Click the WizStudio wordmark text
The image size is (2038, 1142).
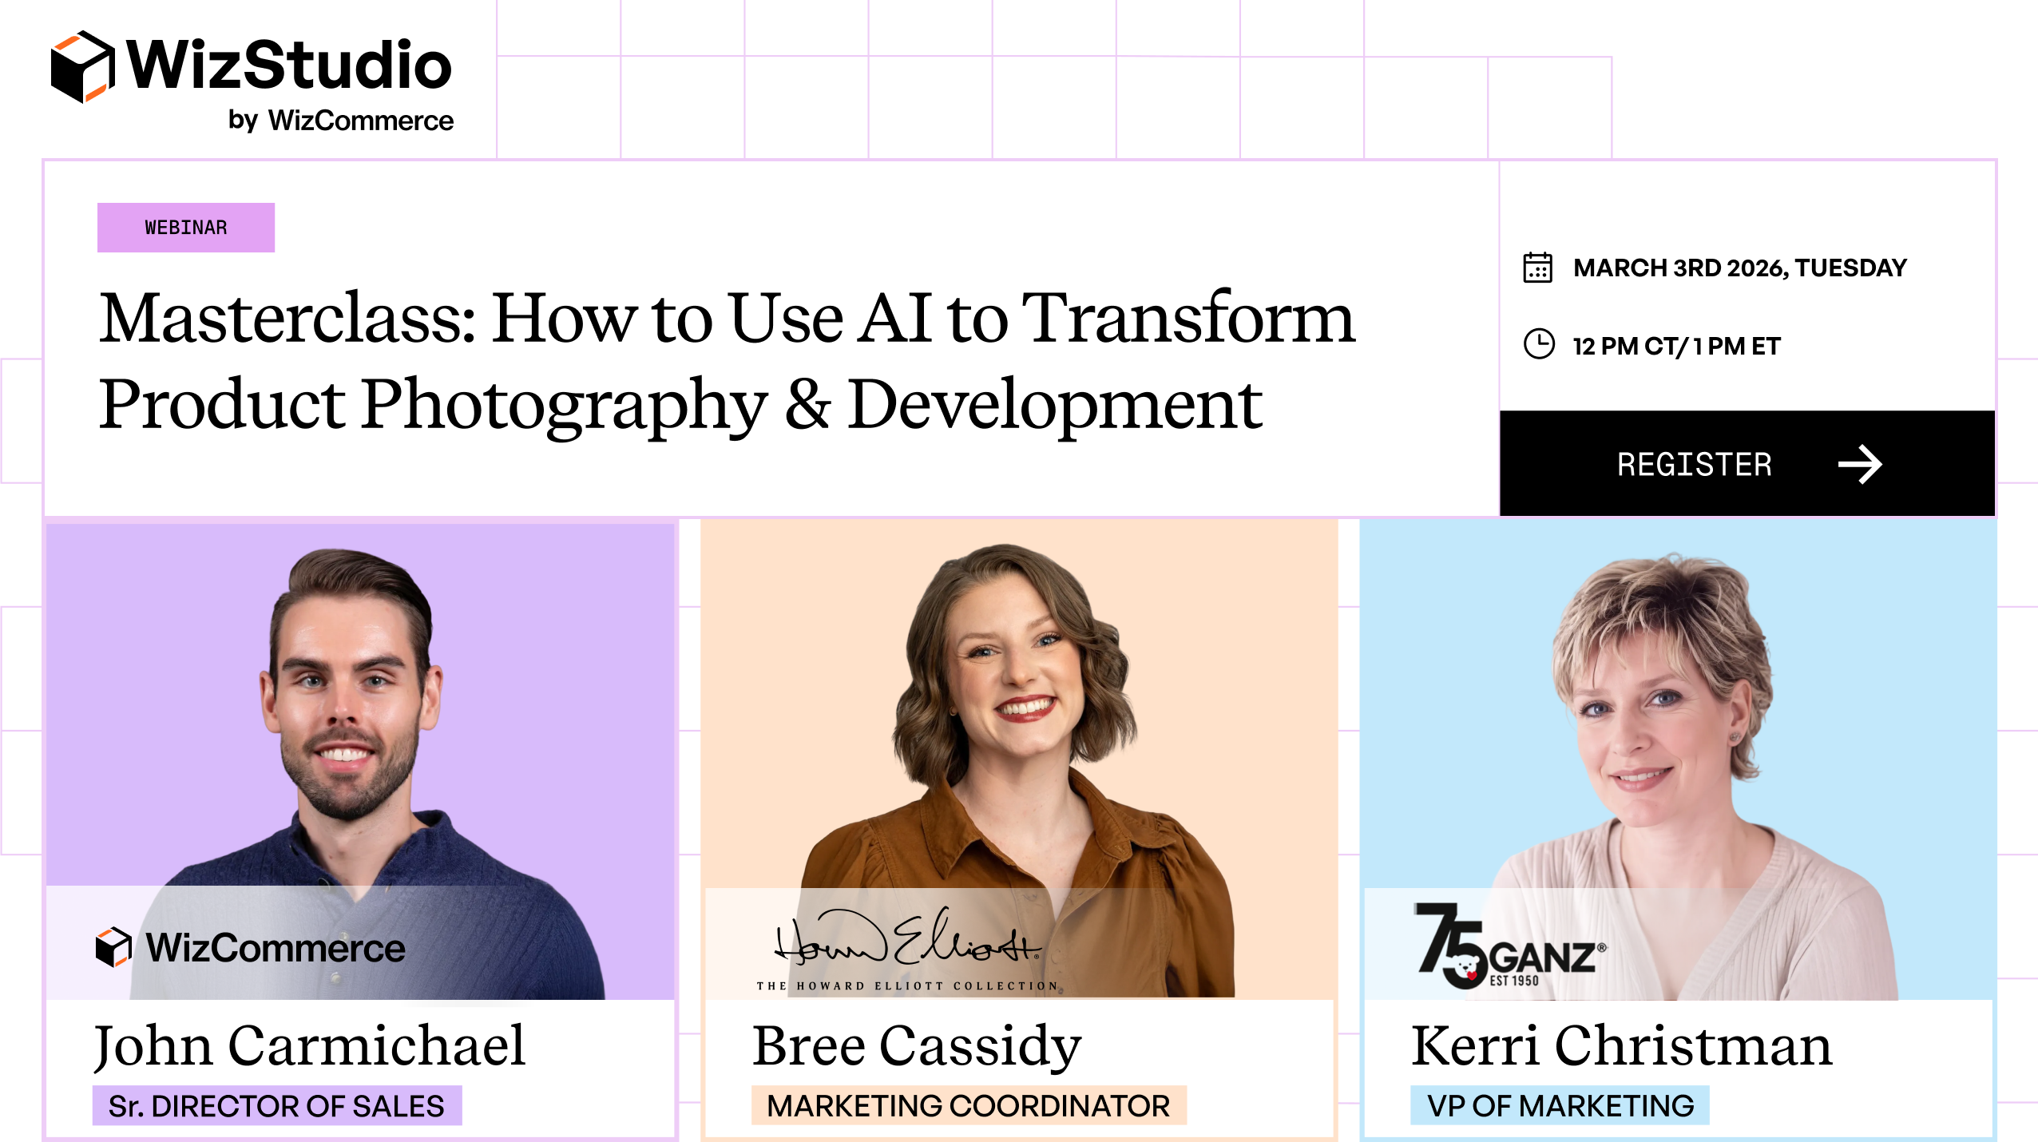pyautogui.click(x=289, y=65)
